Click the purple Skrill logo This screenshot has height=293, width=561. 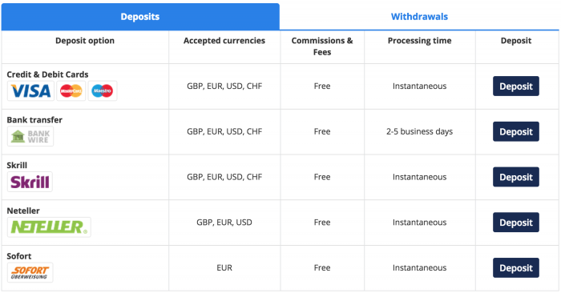coord(30,182)
